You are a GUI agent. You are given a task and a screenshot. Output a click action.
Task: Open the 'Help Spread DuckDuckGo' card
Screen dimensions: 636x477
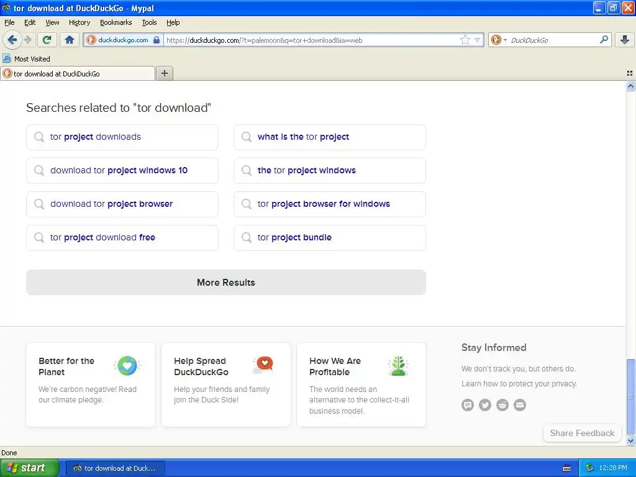pyautogui.click(x=226, y=384)
